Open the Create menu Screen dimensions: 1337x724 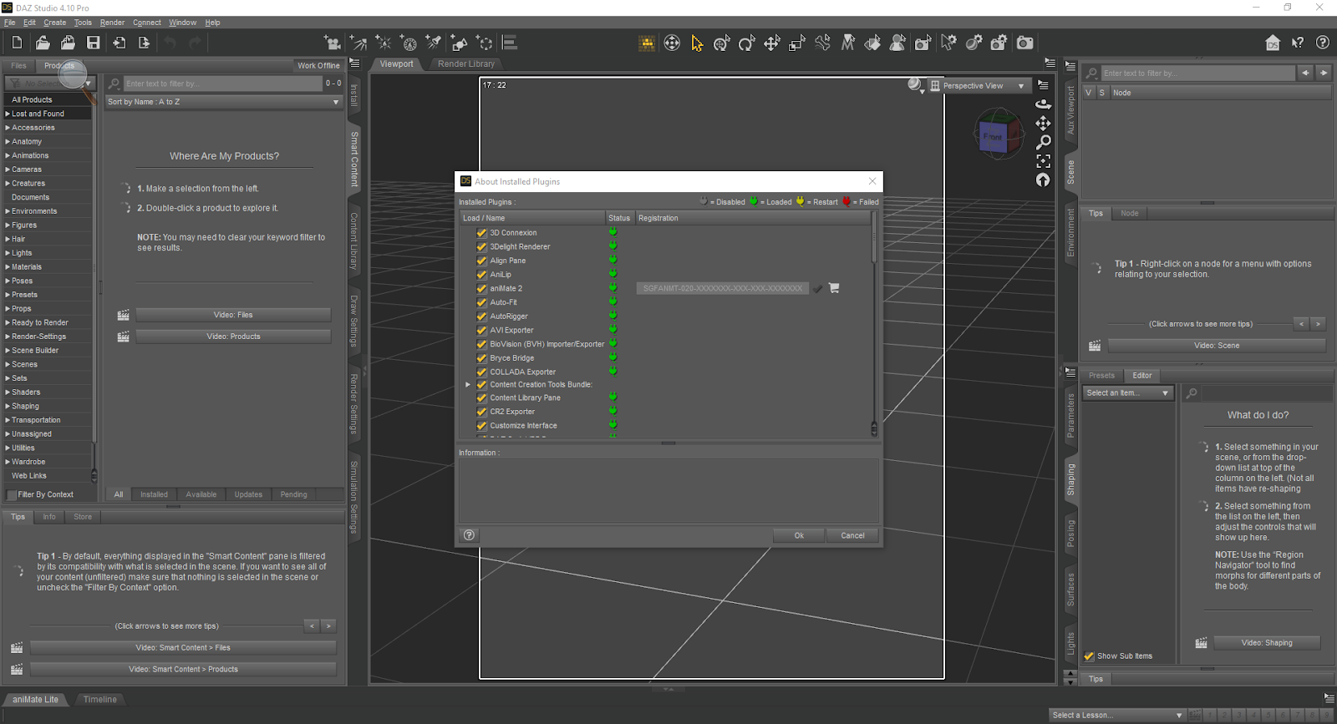pos(55,23)
